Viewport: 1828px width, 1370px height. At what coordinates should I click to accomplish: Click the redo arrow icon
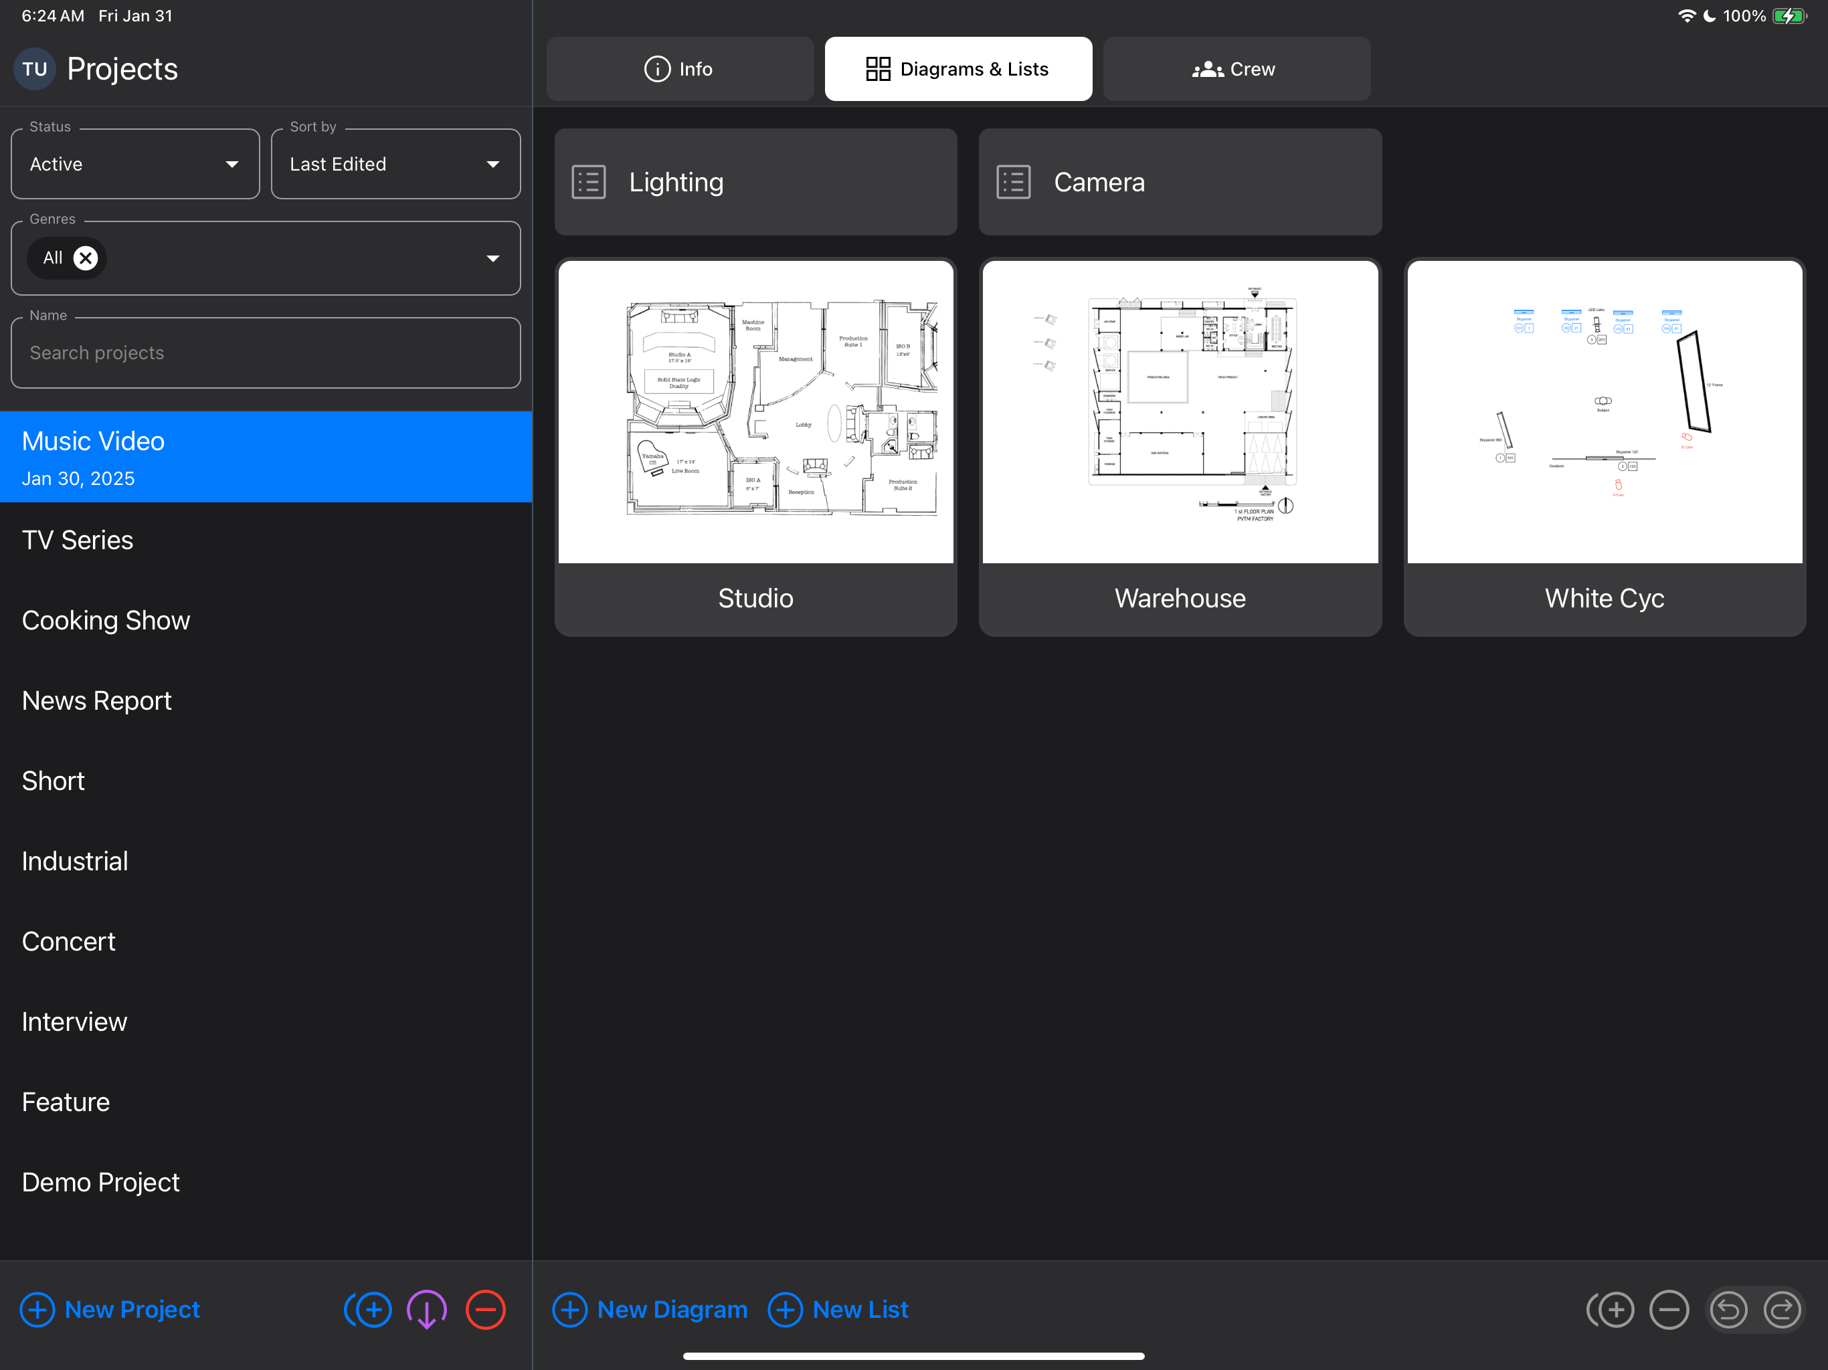(x=1783, y=1310)
